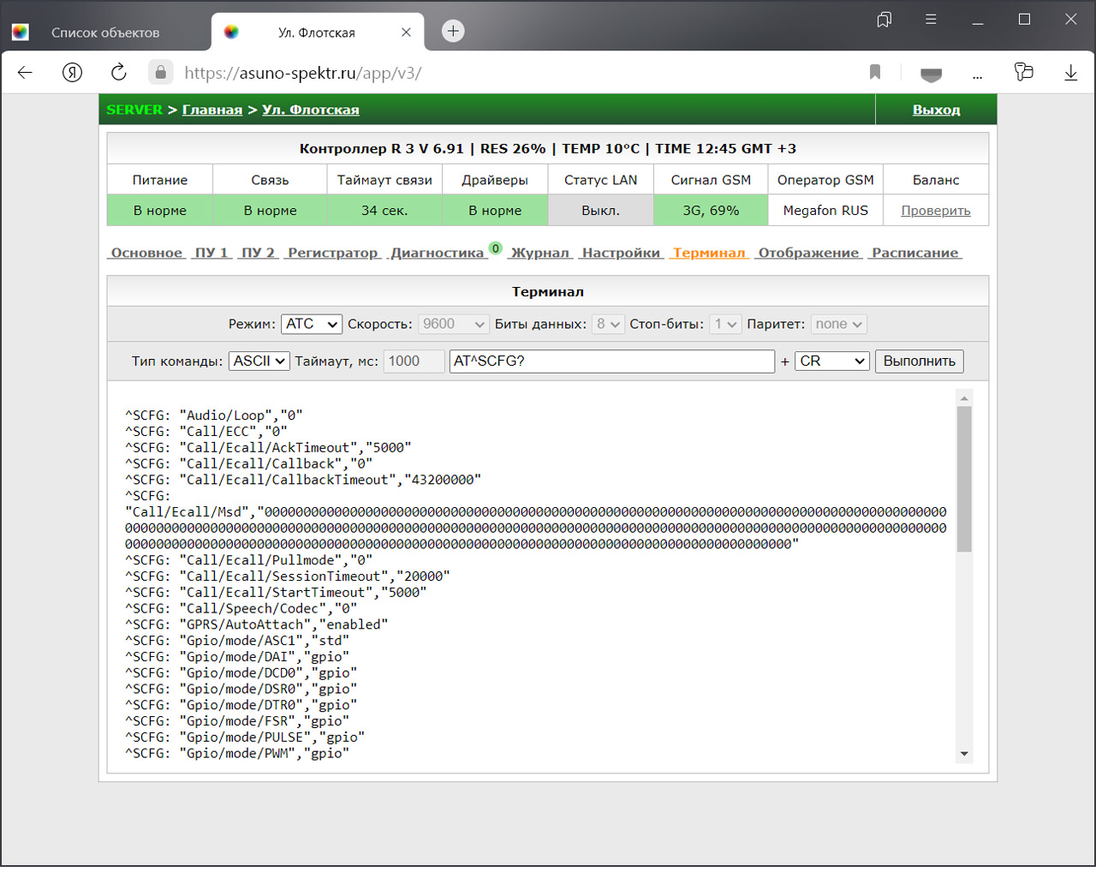The image size is (1096, 872).
Task: Expand the Стоп-биты dropdown
Action: tap(725, 324)
